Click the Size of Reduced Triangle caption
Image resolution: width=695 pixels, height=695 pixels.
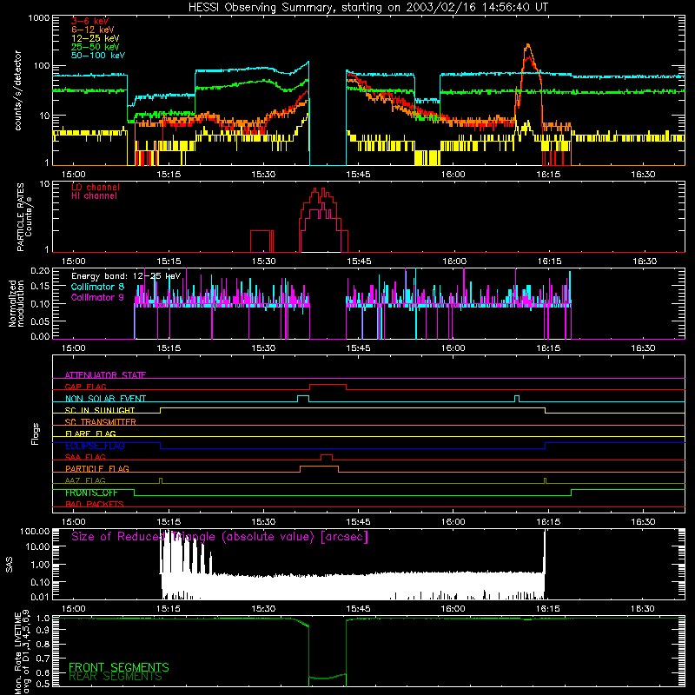220,537
